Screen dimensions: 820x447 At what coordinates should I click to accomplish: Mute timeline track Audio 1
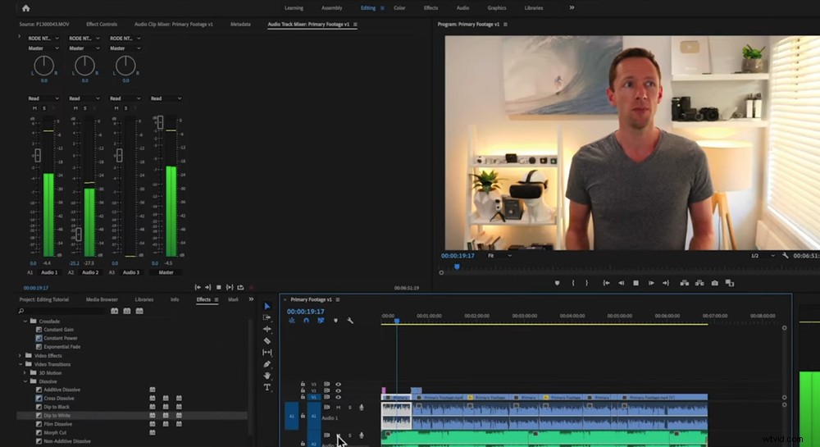coord(339,408)
